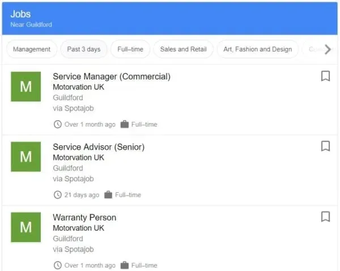
Task: Show more filter chips with right chevron
Action: pos(328,49)
